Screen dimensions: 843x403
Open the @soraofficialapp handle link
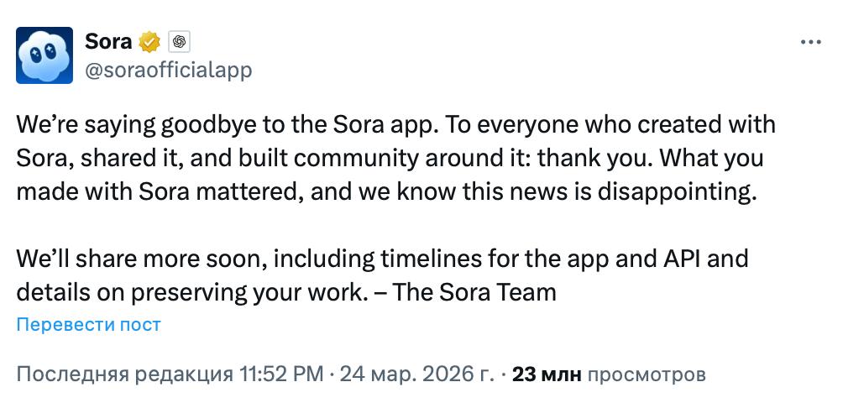pos(168,69)
